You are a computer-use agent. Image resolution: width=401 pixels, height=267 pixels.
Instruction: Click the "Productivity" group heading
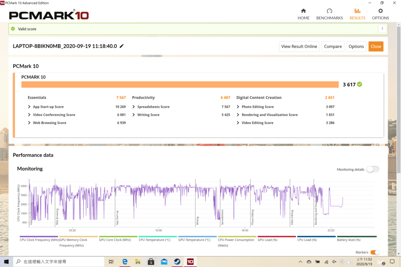143,97
